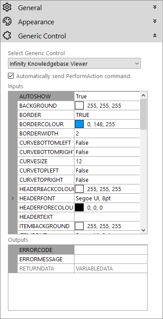Click the ERRORMESSAGE output value field

coord(111,259)
